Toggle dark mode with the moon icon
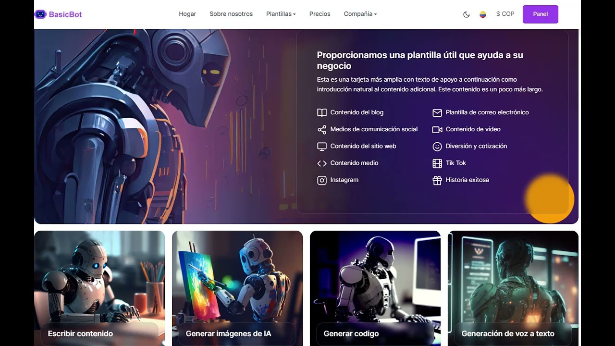Viewport: 615px width, 346px height. tap(466, 14)
